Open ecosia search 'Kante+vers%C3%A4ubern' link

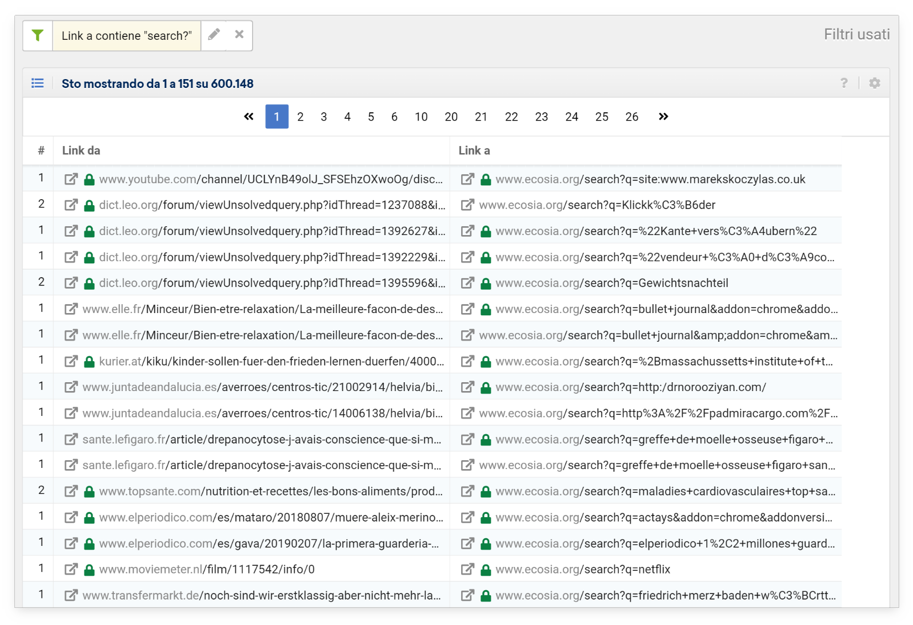656,231
